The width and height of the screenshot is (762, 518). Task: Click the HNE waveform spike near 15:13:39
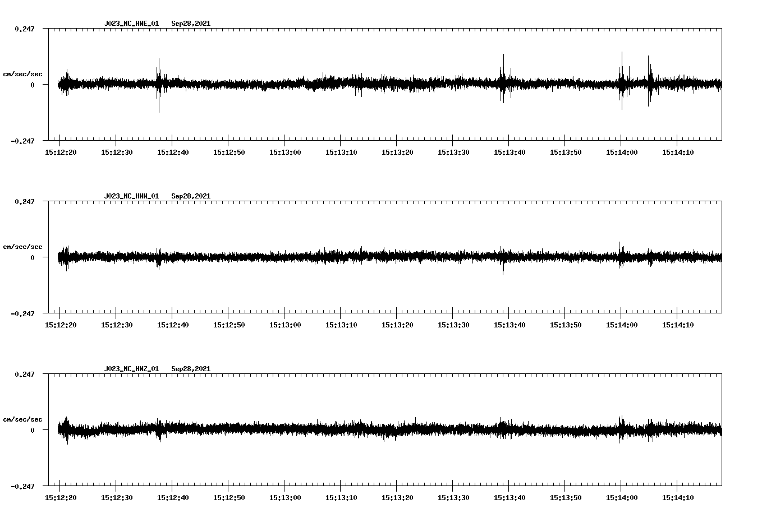pyautogui.click(x=503, y=78)
